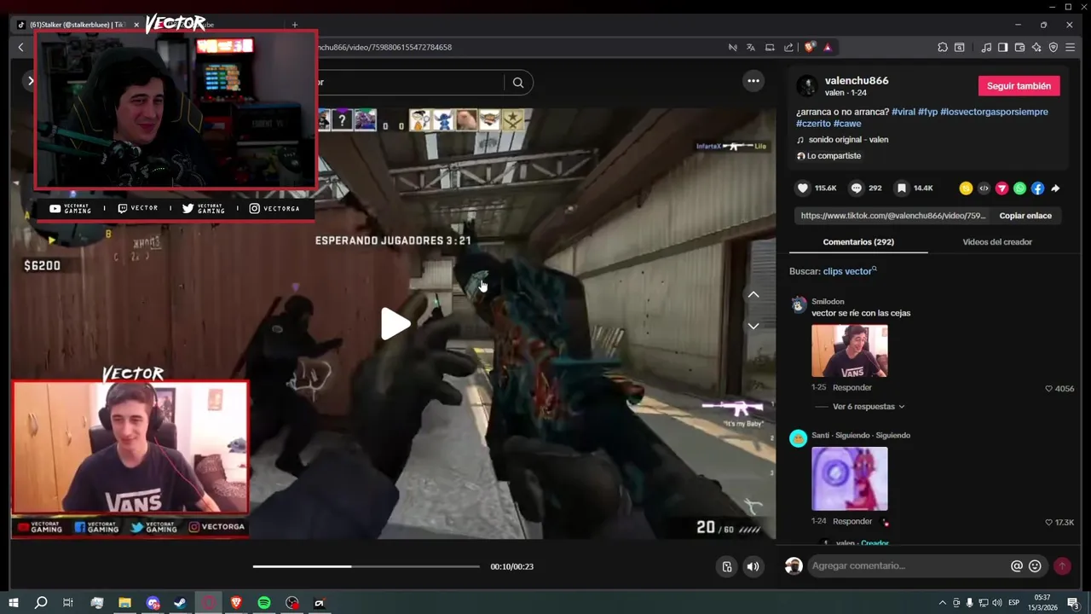Open a new browser tab plus button
Image resolution: width=1091 pixels, height=614 pixels.
tap(295, 25)
